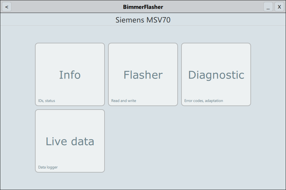
Task: Select the large 'Flasher' label text
Action: [143, 75]
